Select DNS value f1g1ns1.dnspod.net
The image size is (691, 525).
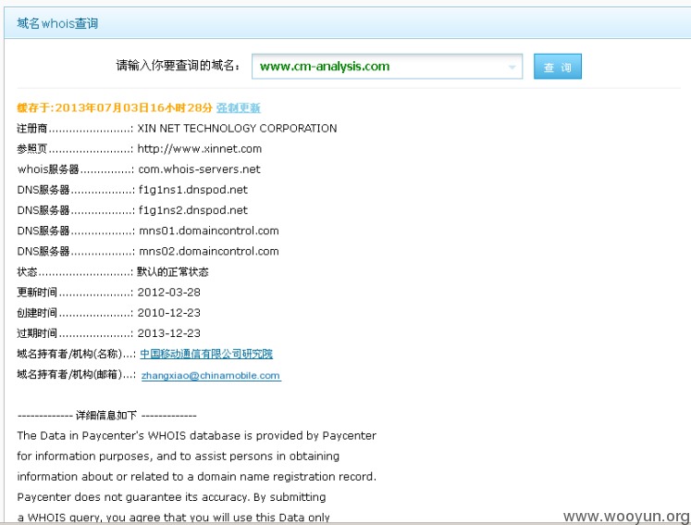193,190
